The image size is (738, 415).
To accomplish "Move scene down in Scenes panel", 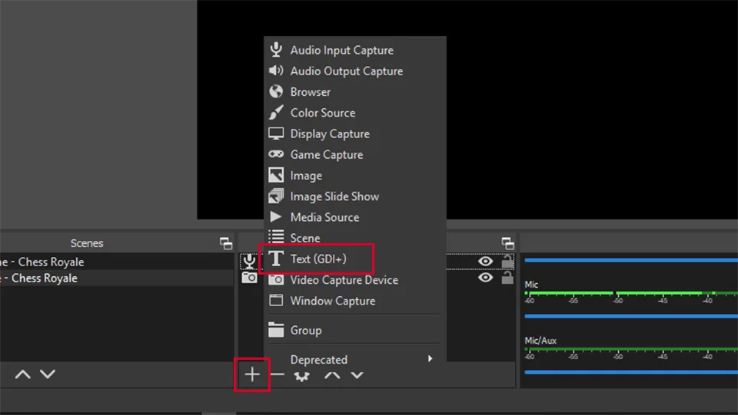I will click(48, 374).
